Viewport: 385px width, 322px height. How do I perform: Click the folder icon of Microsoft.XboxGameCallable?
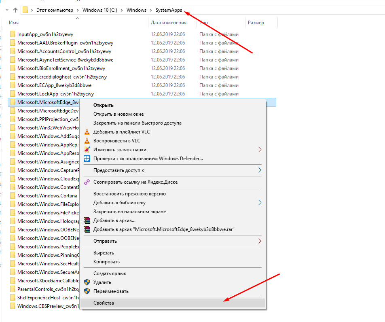(13, 280)
